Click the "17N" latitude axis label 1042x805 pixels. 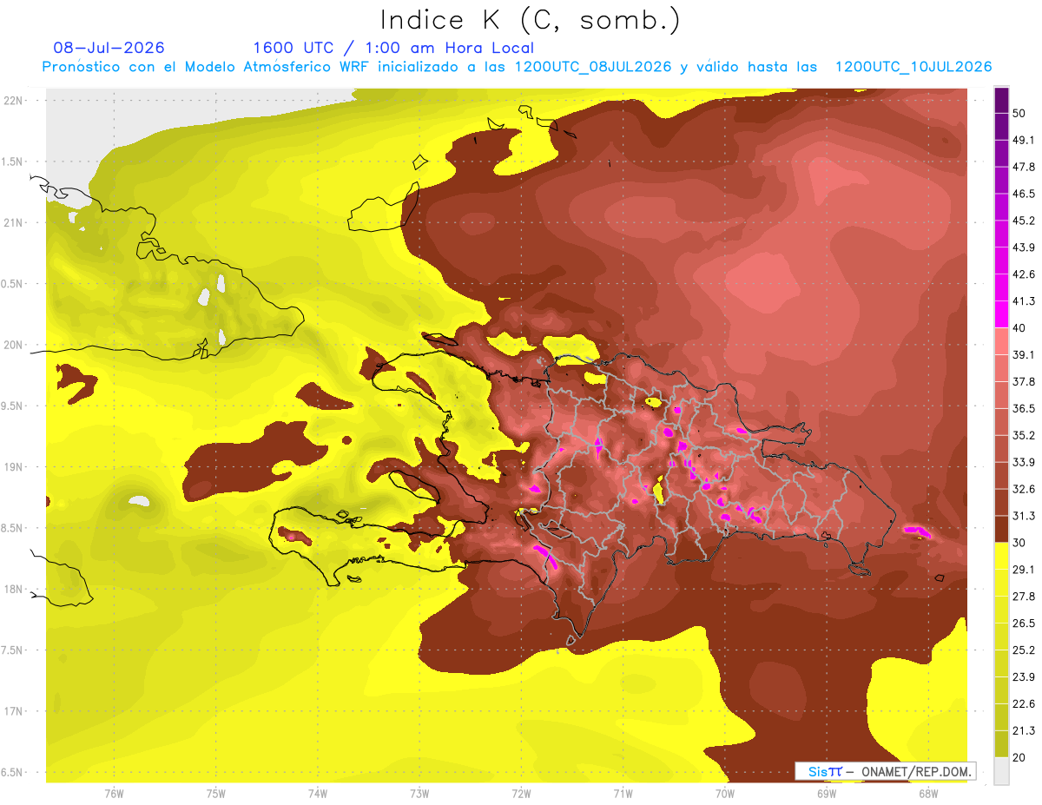pos(13,712)
